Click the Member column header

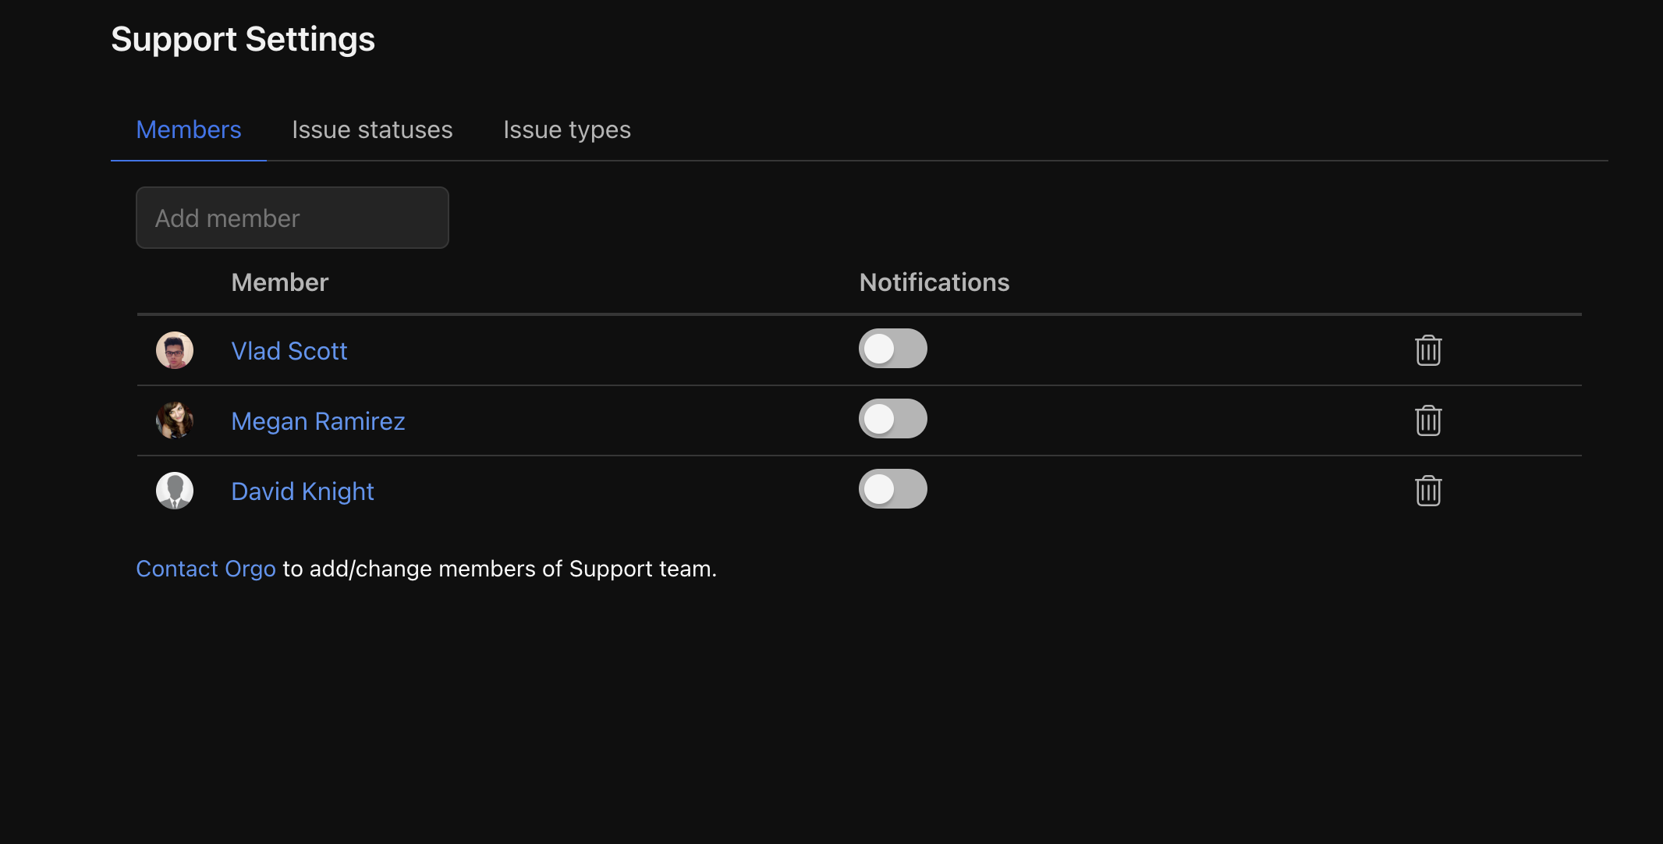tap(279, 282)
